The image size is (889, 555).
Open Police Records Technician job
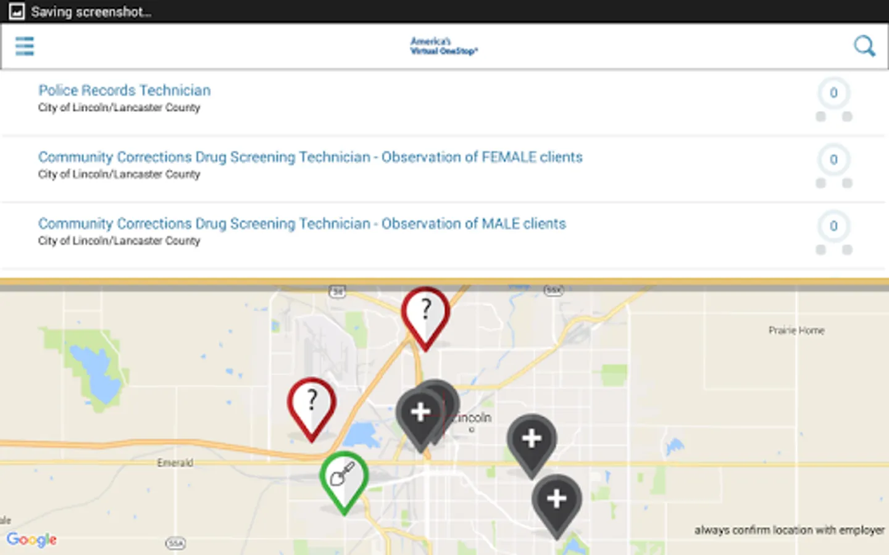(124, 91)
